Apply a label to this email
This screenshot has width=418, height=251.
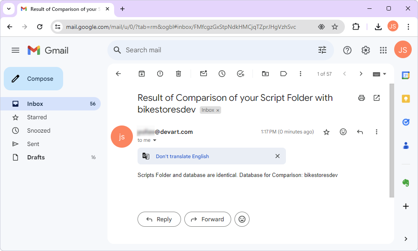pos(284,74)
